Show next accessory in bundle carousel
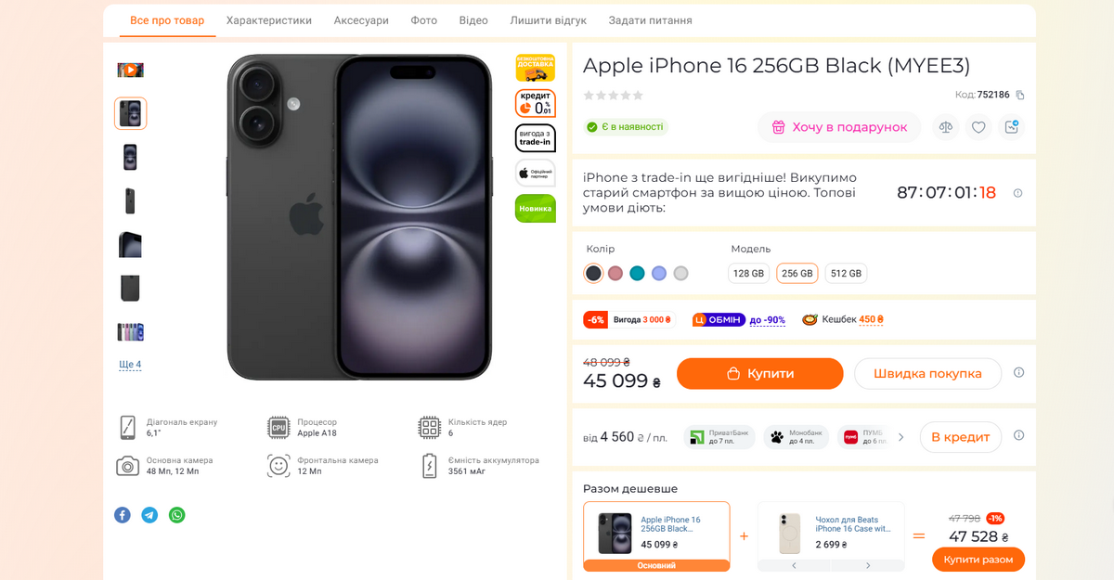 (x=868, y=565)
